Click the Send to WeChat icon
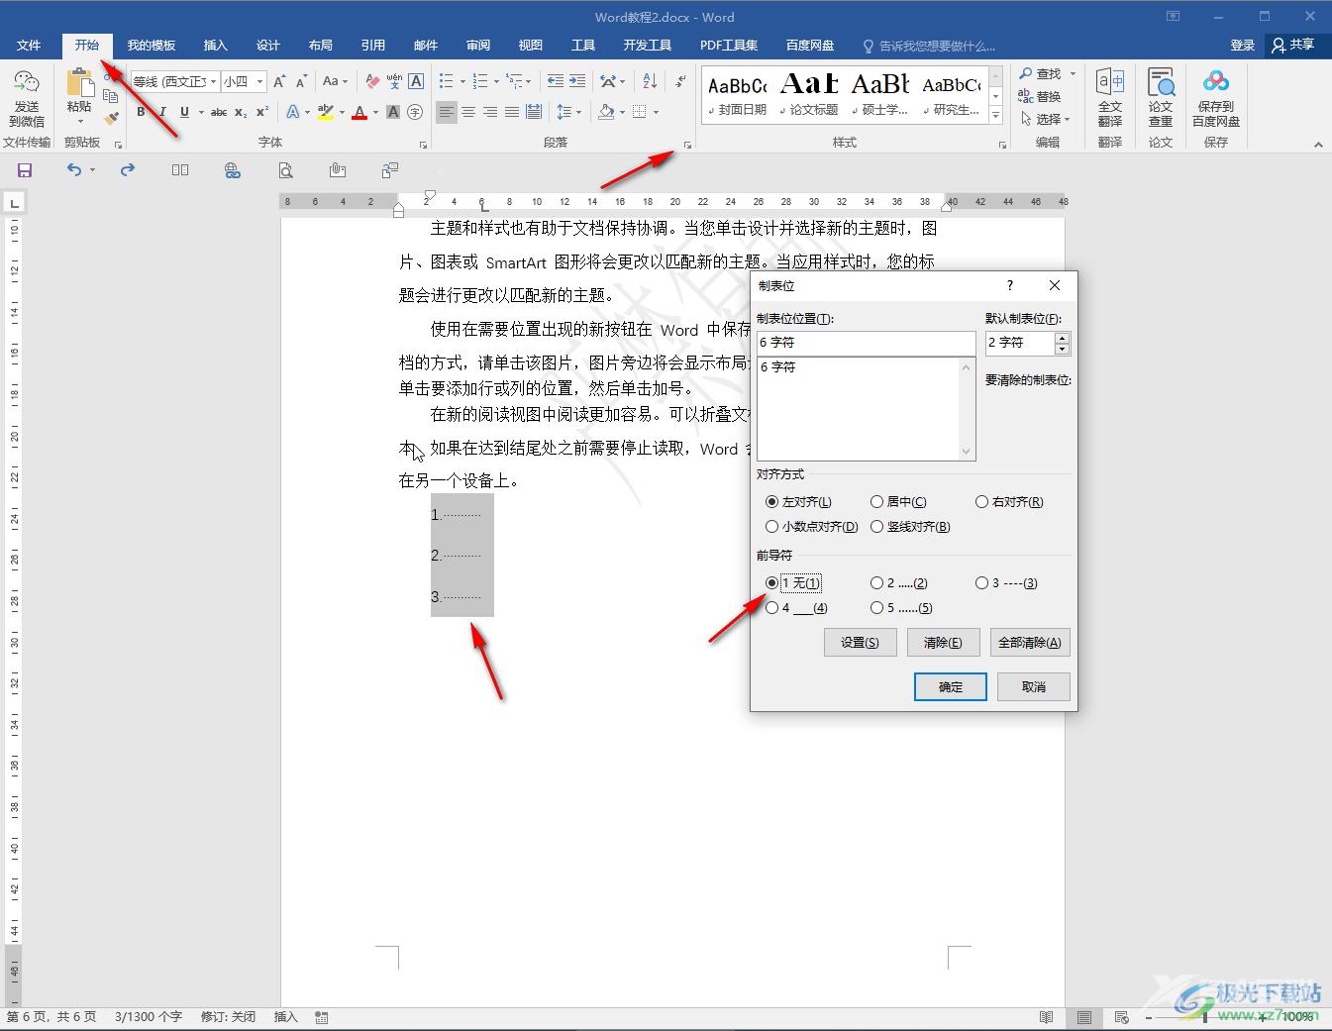The width and height of the screenshot is (1332, 1031). [x=27, y=82]
